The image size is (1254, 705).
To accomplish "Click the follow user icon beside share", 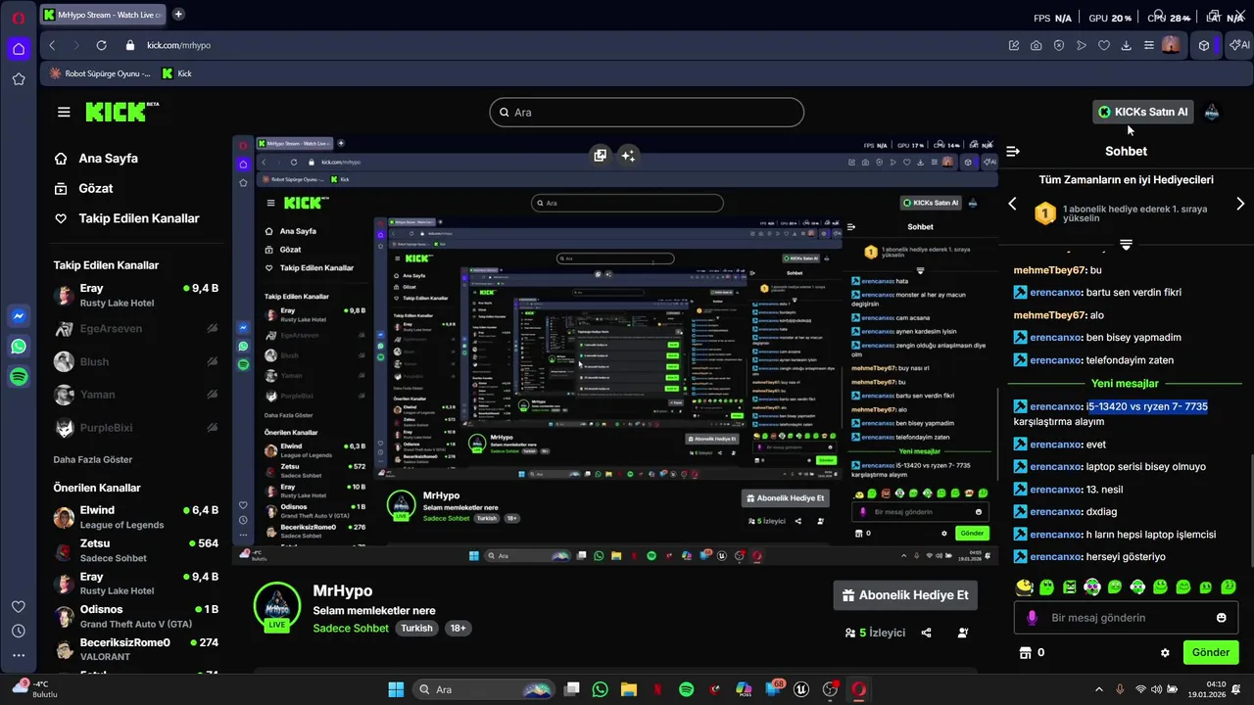I will (x=963, y=633).
